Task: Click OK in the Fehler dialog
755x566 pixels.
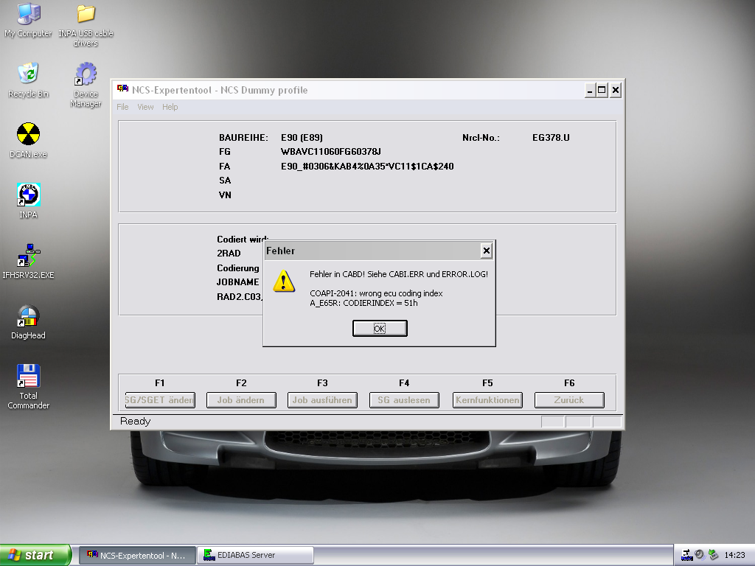Action: click(380, 329)
